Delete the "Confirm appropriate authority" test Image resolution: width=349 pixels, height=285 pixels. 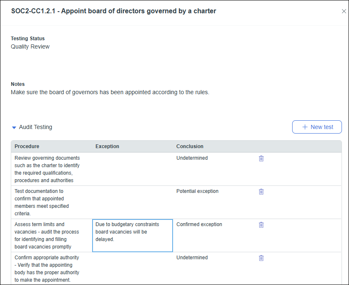click(261, 258)
